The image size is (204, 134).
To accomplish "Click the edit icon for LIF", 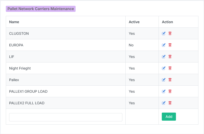I will pyautogui.click(x=164, y=57).
